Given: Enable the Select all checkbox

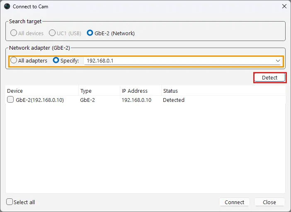Looking at the screenshot, I should [10, 202].
